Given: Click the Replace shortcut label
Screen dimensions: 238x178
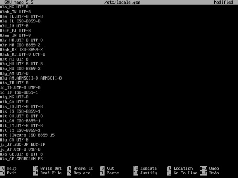Looking at the screenshot, I should click(82, 173).
